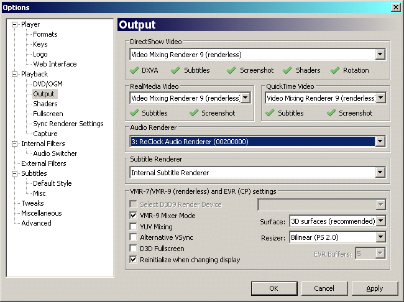Select Default Style tree item
Screen dimensions: 404x302
coord(52,183)
